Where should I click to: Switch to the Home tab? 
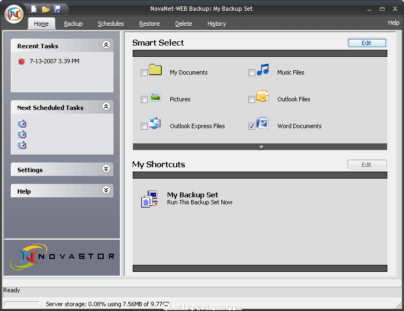click(x=41, y=24)
